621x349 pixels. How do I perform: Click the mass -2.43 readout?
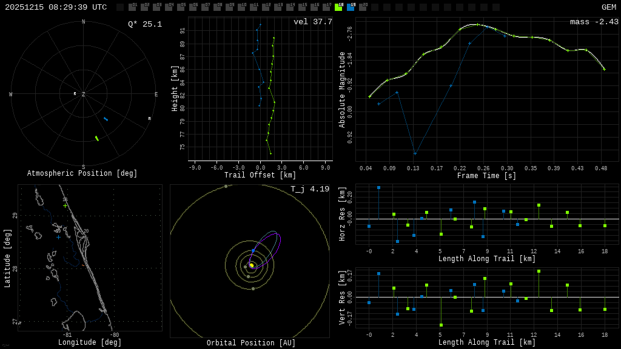pyautogui.click(x=594, y=22)
